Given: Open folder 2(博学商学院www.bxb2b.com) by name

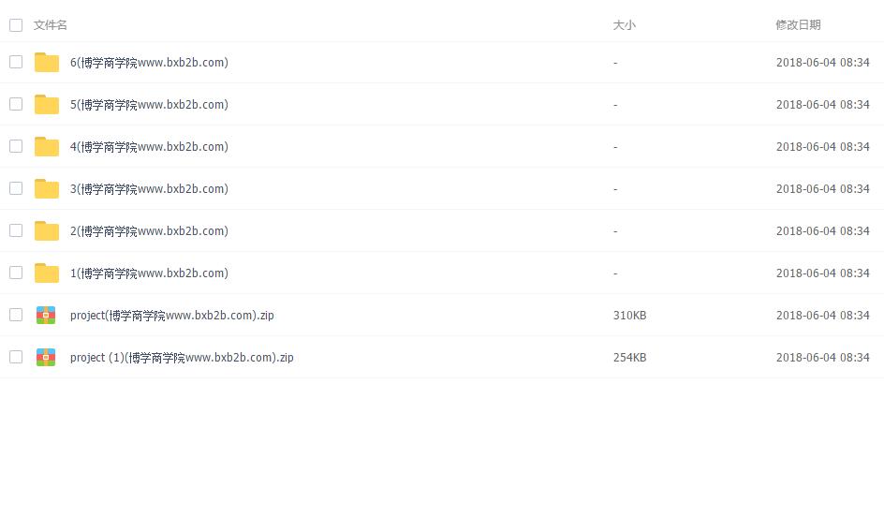Looking at the screenshot, I should tap(149, 231).
